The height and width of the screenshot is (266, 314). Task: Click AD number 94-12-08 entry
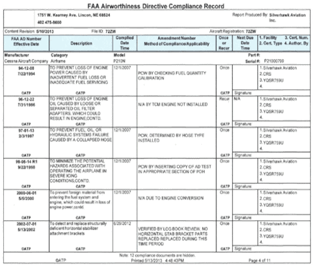point(26,68)
